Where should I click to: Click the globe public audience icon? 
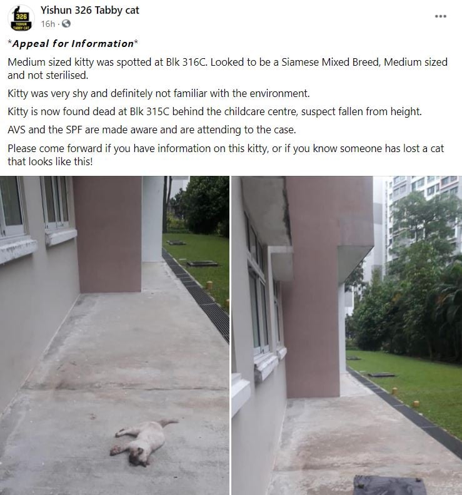pos(66,24)
